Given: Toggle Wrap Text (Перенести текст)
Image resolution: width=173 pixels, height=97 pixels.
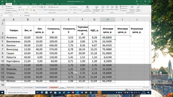Looking at the screenshot, I should tap(54, 7).
